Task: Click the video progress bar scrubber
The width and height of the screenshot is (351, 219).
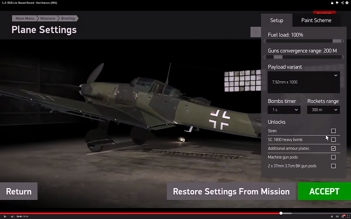Action: [x=281, y=213]
